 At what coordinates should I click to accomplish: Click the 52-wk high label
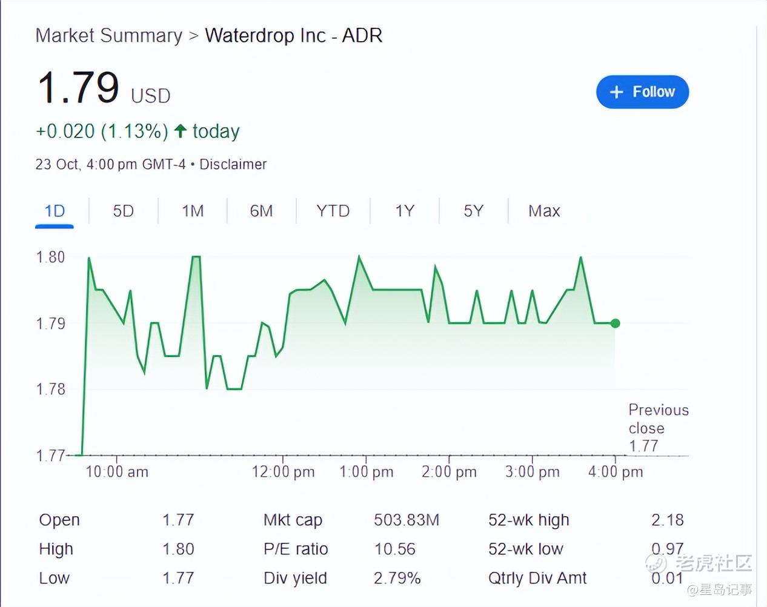(x=528, y=520)
